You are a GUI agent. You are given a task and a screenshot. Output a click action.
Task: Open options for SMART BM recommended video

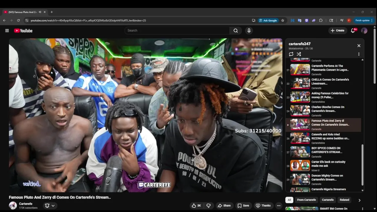pos(362,209)
